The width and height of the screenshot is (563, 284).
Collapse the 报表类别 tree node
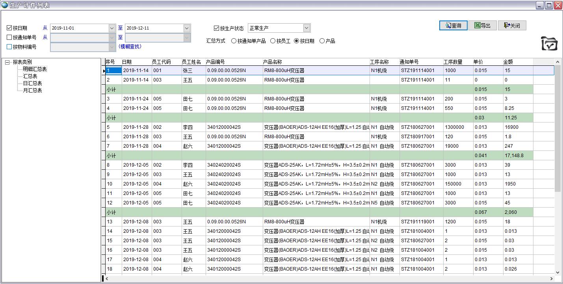pos(7,62)
